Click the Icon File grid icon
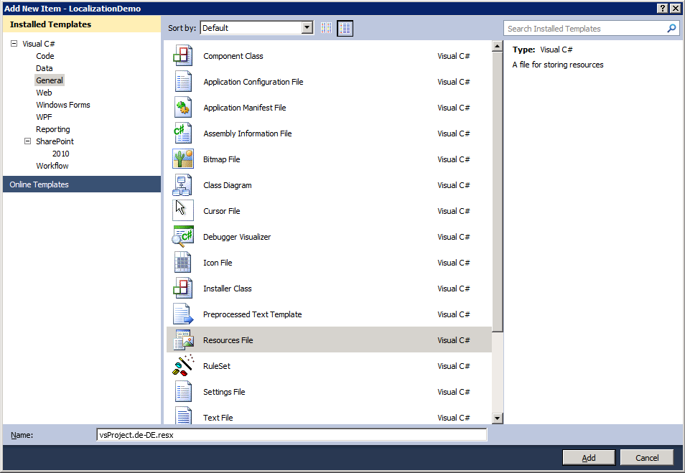This screenshot has width=685, height=473. [x=182, y=262]
